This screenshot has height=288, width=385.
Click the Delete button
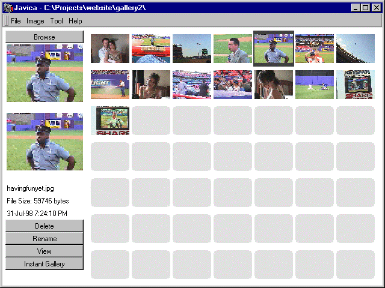pyautogui.click(x=45, y=226)
